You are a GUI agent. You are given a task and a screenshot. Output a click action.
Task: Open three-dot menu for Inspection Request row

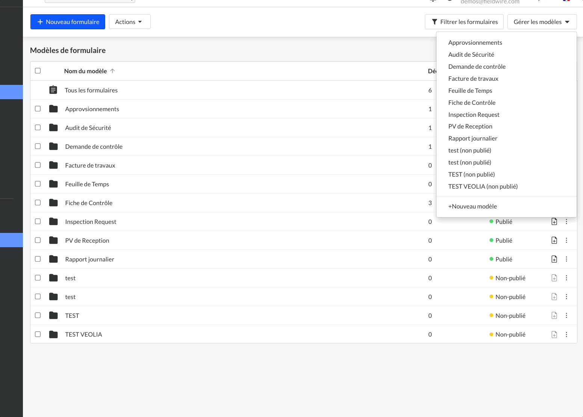tap(566, 222)
